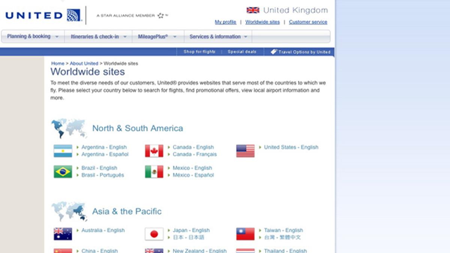Click the United Kingdom country label
Image resolution: width=450 pixels, height=253 pixels.
295,10
